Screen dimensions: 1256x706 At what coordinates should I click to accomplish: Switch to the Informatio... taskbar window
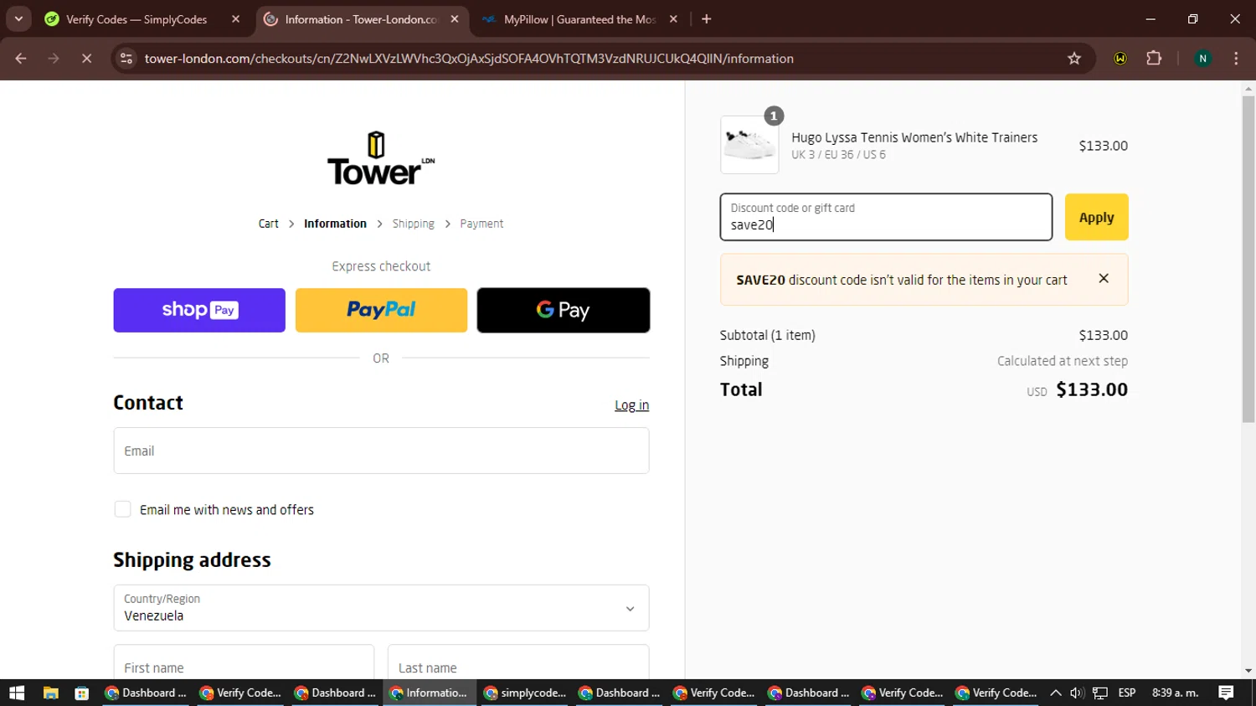(x=430, y=693)
